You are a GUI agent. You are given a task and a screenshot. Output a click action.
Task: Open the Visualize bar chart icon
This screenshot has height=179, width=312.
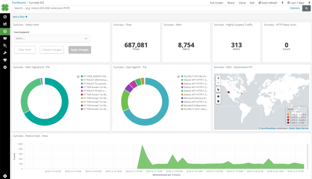pos(5,24)
